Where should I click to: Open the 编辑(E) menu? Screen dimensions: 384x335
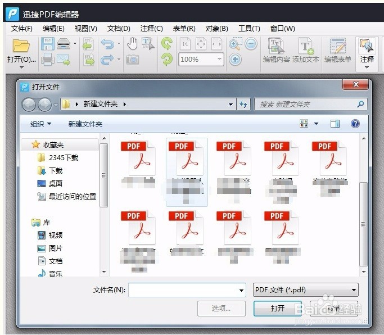coord(53,29)
